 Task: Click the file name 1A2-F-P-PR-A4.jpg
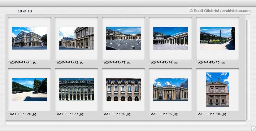[163, 63]
